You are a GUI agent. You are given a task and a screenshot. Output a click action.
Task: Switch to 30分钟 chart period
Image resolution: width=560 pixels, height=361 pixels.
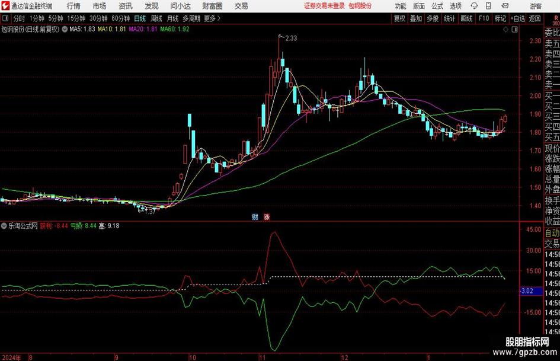click(98, 18)
